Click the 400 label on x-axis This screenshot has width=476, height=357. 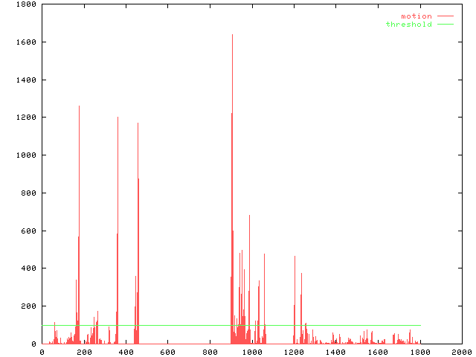click(x=126, y=352)
